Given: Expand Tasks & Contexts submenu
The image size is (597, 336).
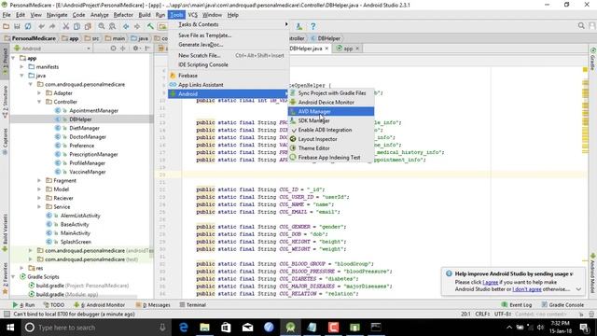Looking at the screenshot, I should (x=229, y=24).
